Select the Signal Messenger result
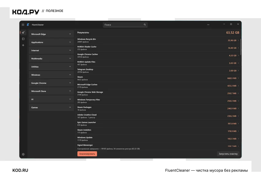 [x=158, y=145]
